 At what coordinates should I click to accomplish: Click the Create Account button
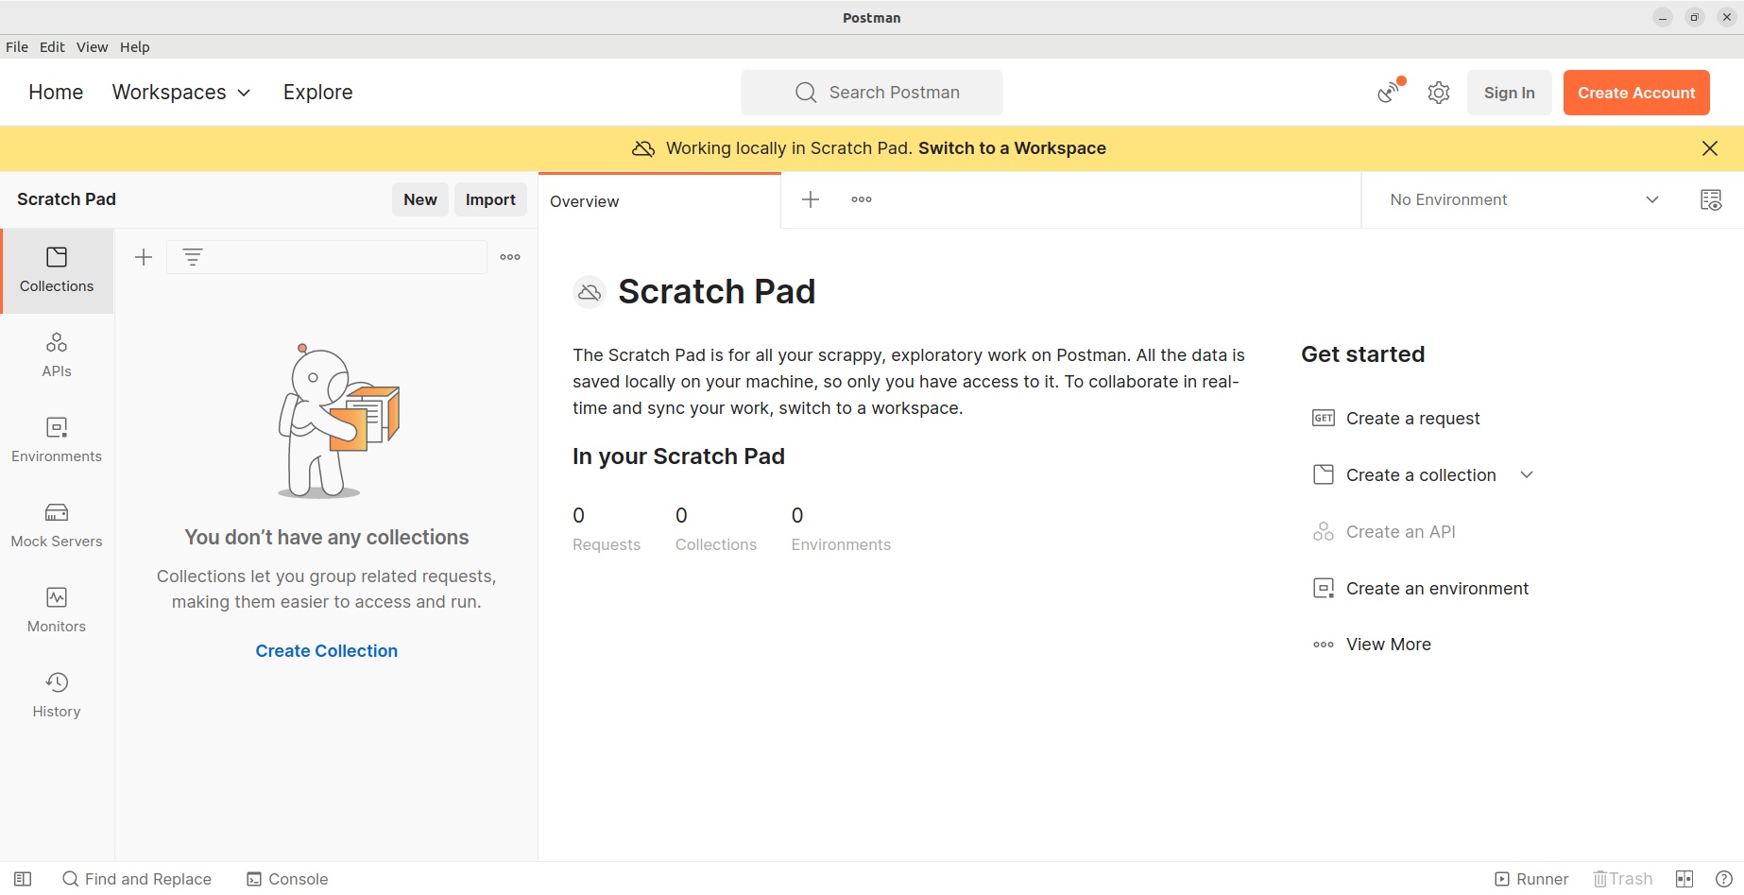[x=1636, y=93]
